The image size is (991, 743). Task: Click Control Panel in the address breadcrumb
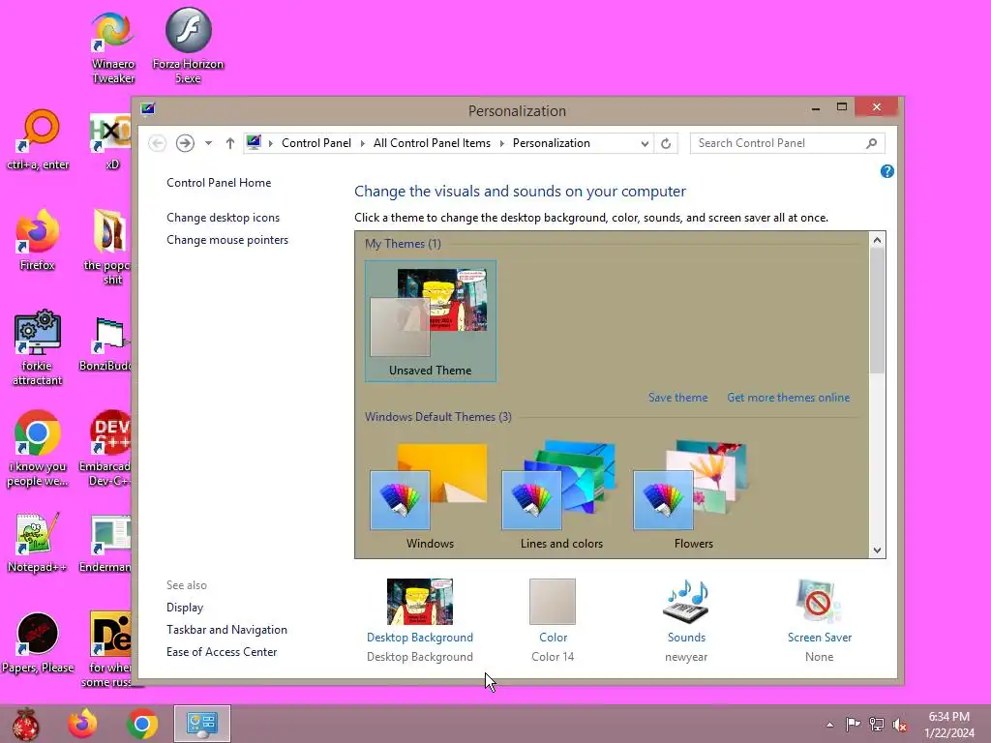point(316,143)
